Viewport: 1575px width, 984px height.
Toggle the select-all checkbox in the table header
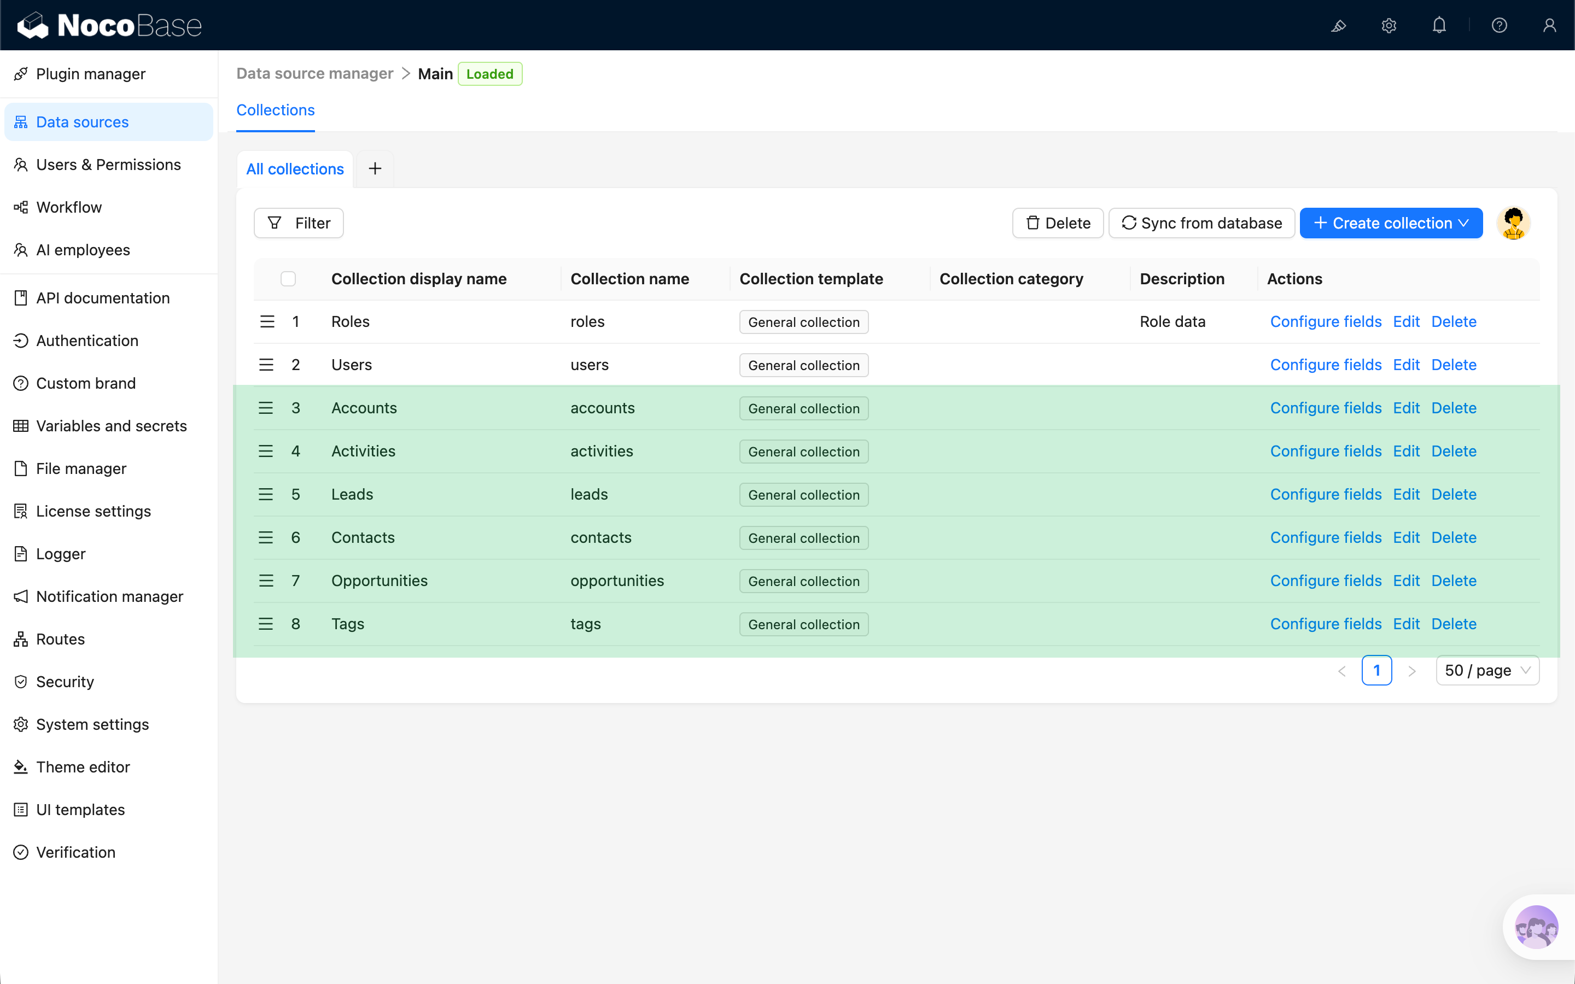[289, 279]
